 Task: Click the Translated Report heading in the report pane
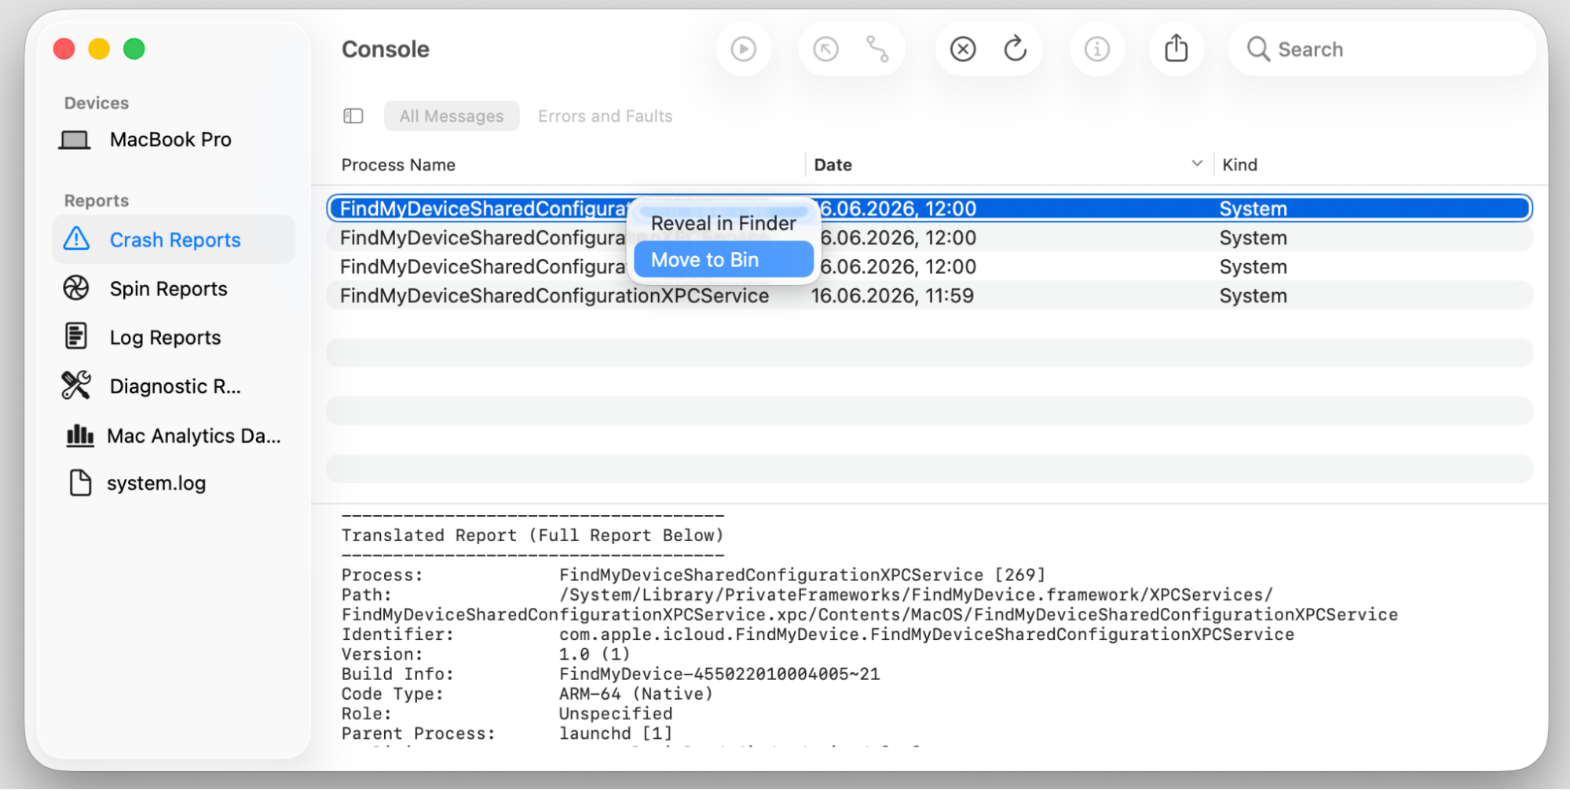(x=532, y=536)
